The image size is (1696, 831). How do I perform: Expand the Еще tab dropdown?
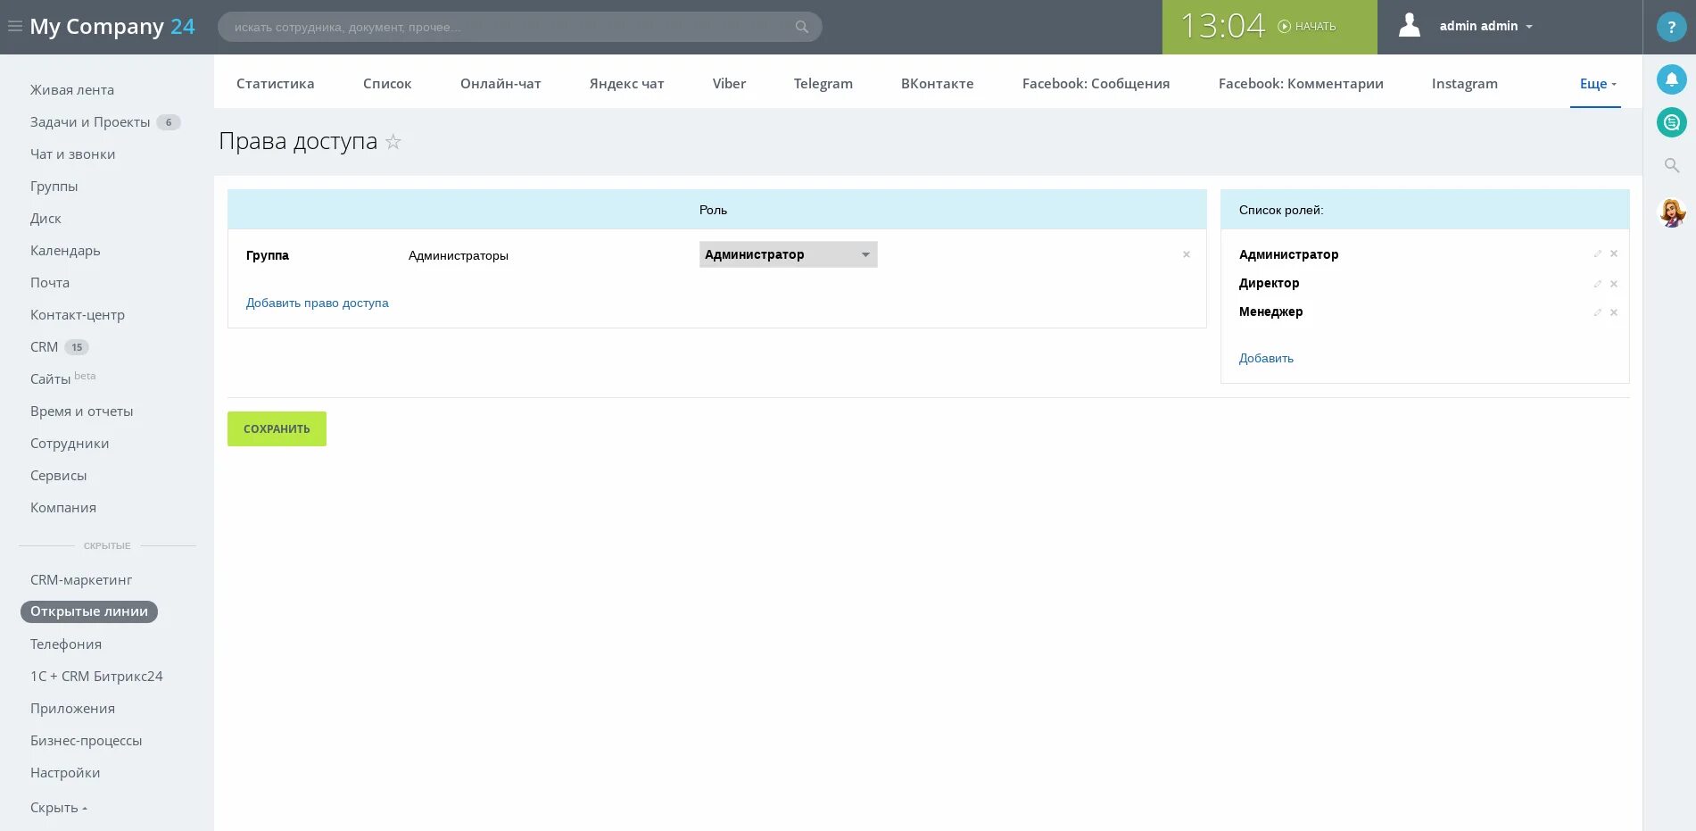[x=1597, y=84]
